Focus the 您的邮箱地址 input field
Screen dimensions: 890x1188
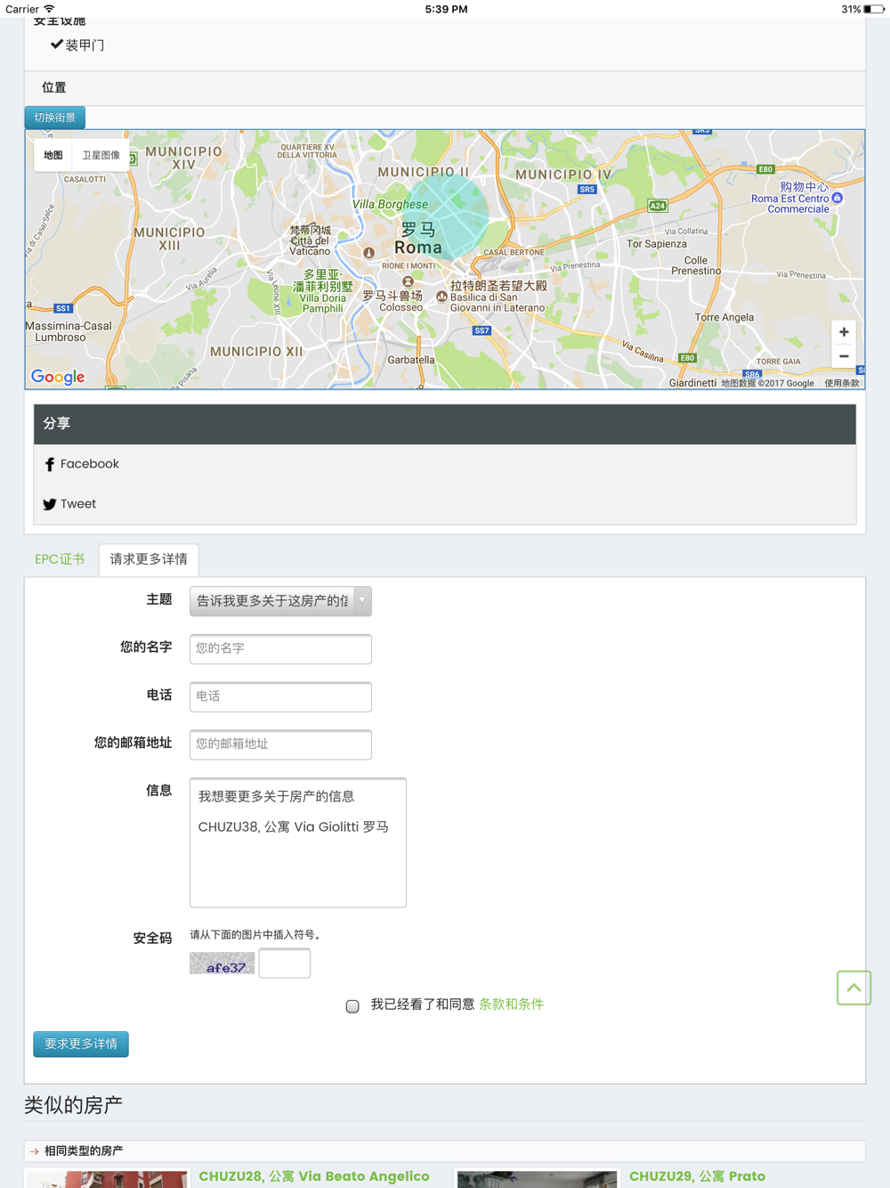click(x=280, y=745)
